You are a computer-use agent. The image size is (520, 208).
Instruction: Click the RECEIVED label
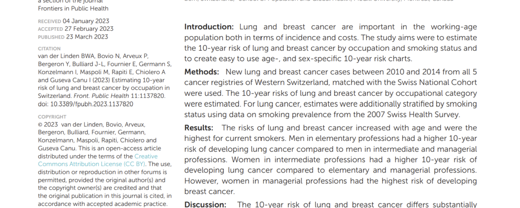click(x=49, y=21)
